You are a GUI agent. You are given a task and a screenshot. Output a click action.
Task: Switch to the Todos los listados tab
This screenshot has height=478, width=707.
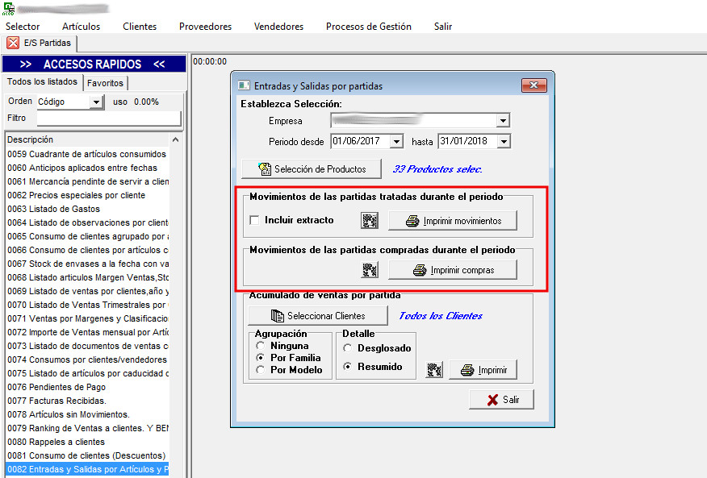[x=42, y=82]
